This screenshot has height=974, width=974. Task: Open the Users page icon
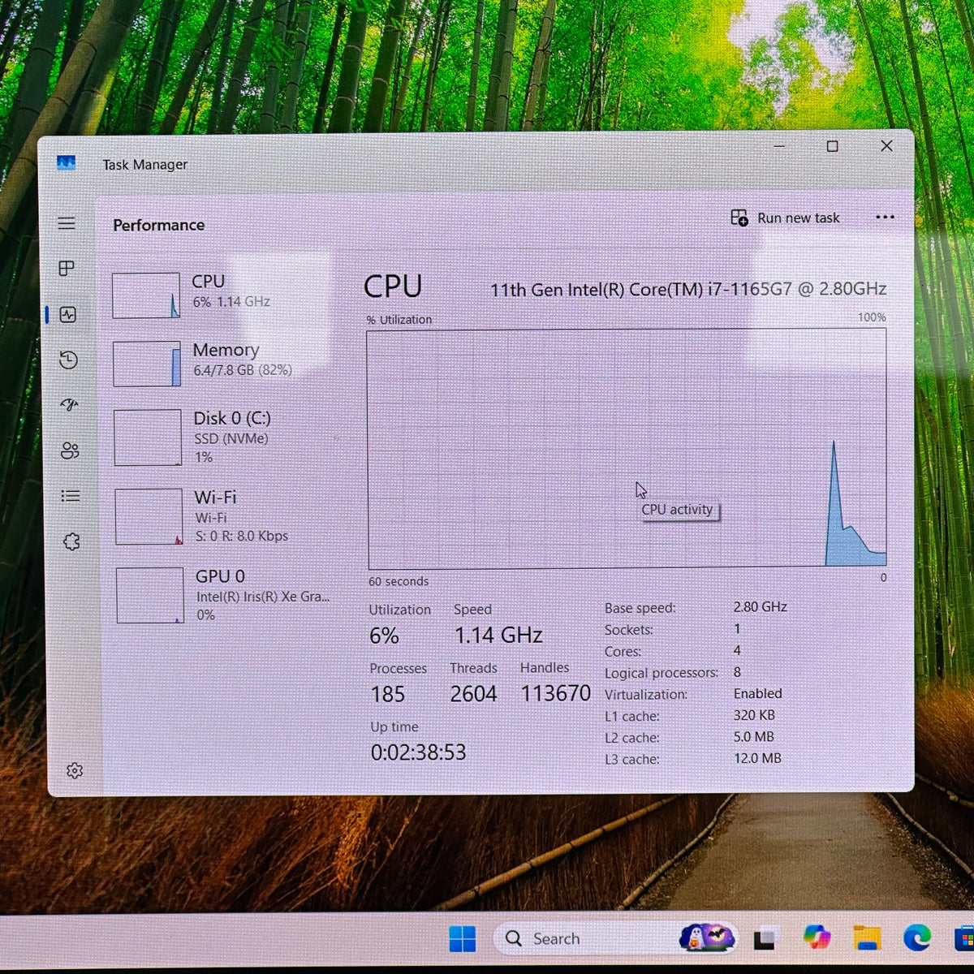(x=70, y=450)
